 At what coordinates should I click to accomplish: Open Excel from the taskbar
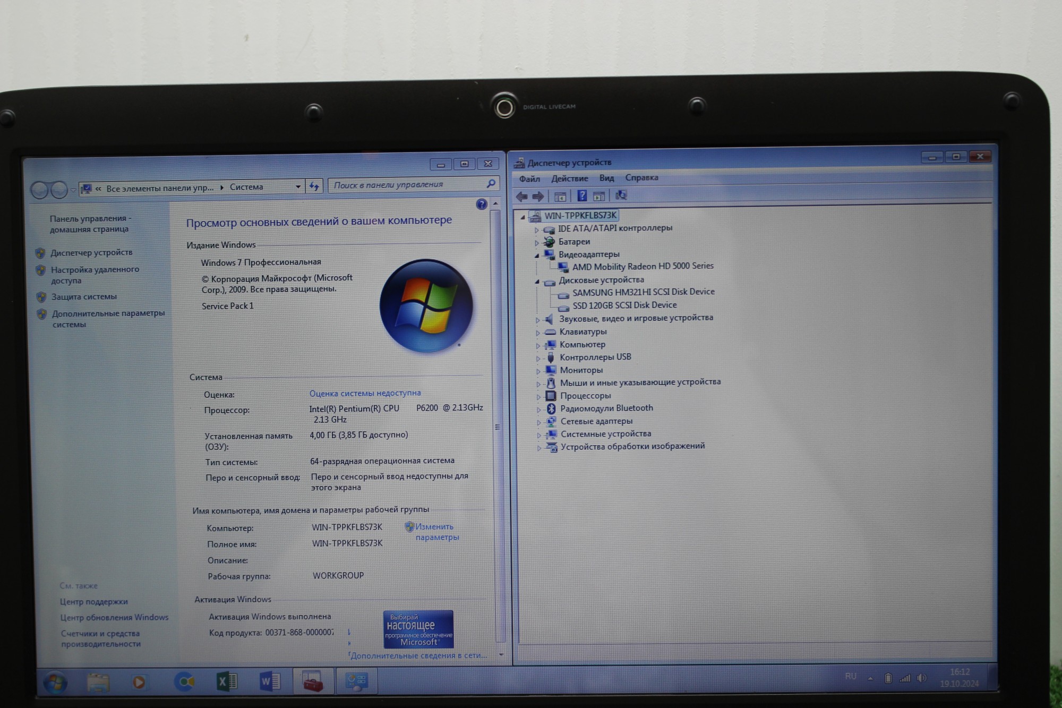[227, 681]
